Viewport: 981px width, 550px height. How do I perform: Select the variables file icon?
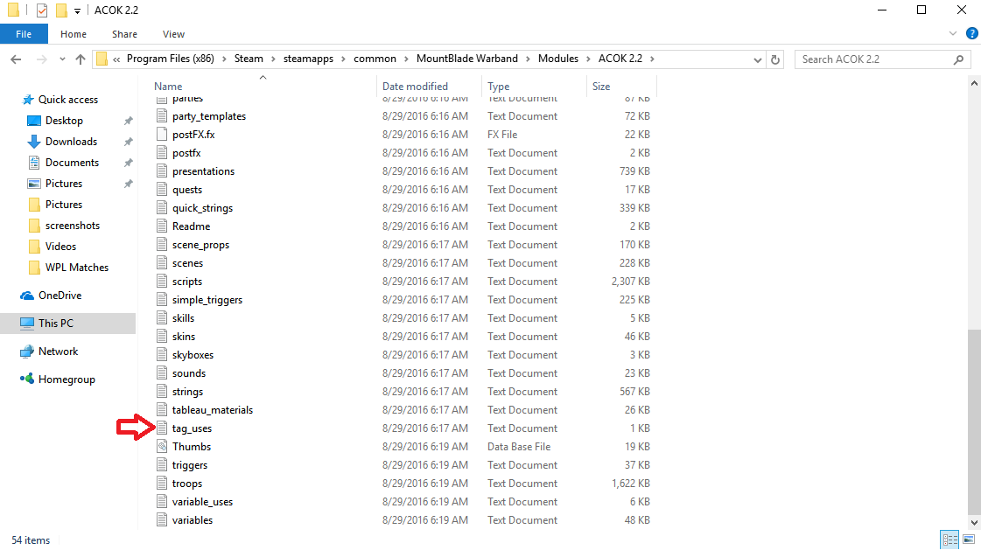pos(162,520)
